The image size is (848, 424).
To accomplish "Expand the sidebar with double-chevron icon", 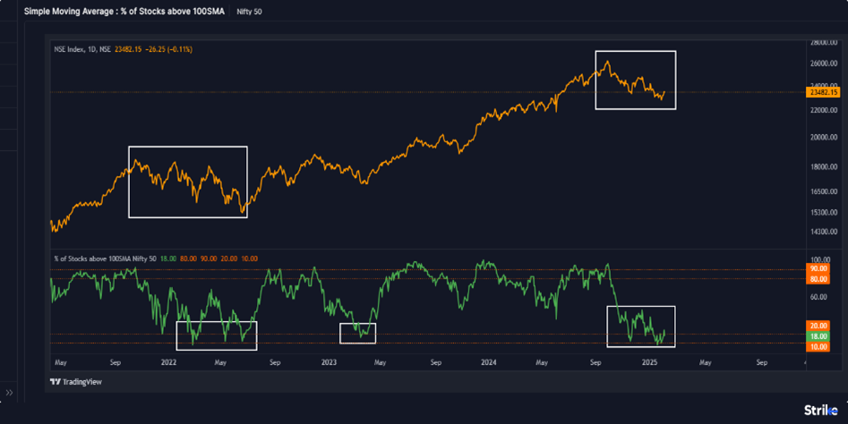I will tap(9, 393).
